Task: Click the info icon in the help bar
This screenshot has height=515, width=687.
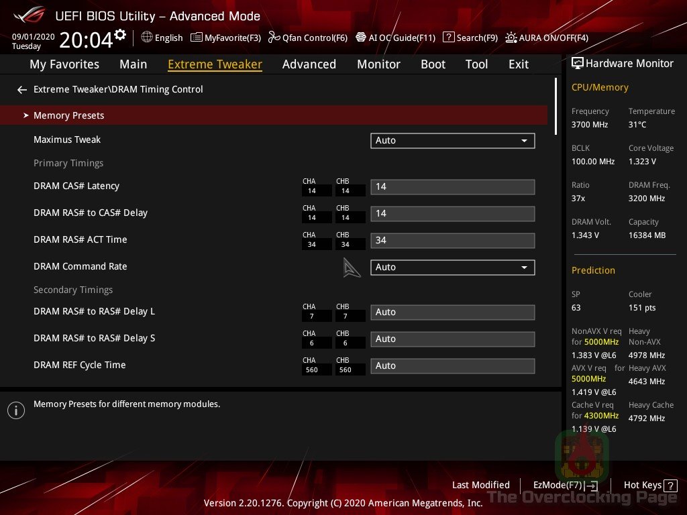Action: coord(16,410)
